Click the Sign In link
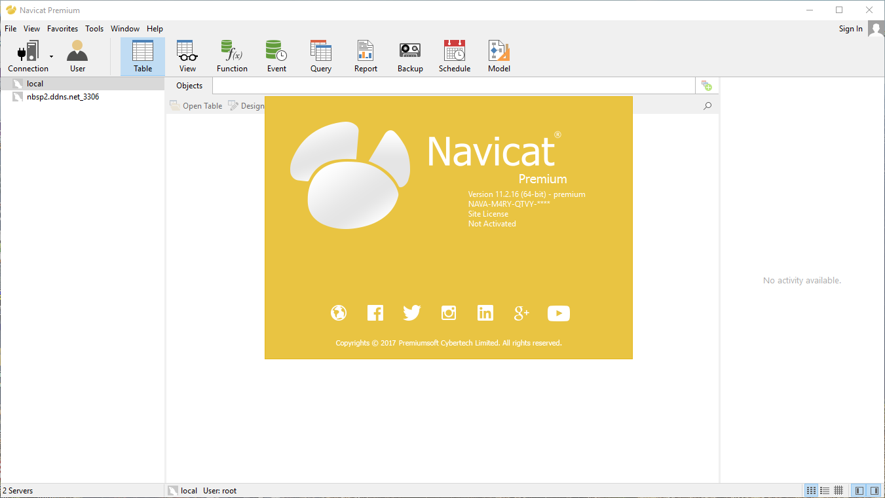 pyautogui.click(x=850, y=28)
